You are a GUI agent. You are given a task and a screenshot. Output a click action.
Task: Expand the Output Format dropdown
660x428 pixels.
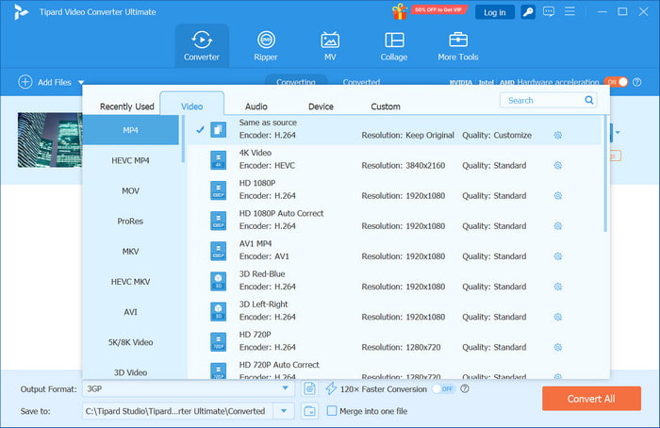(285, 388)
